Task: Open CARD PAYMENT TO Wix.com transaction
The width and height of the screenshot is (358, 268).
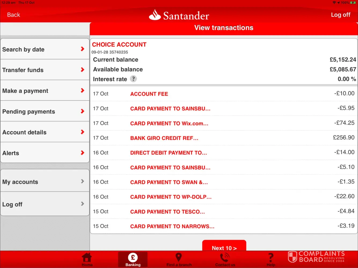Action: pos(224,123)
